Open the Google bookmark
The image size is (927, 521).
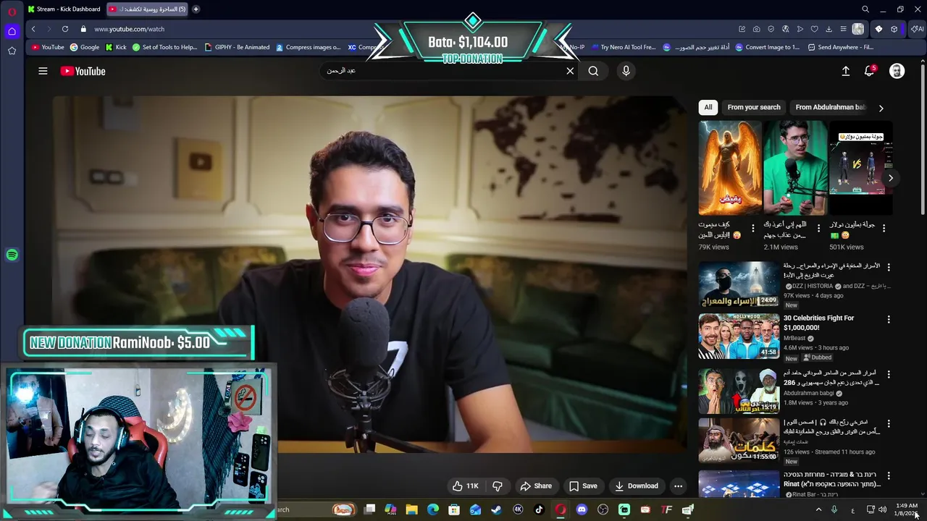coord(85,47)
